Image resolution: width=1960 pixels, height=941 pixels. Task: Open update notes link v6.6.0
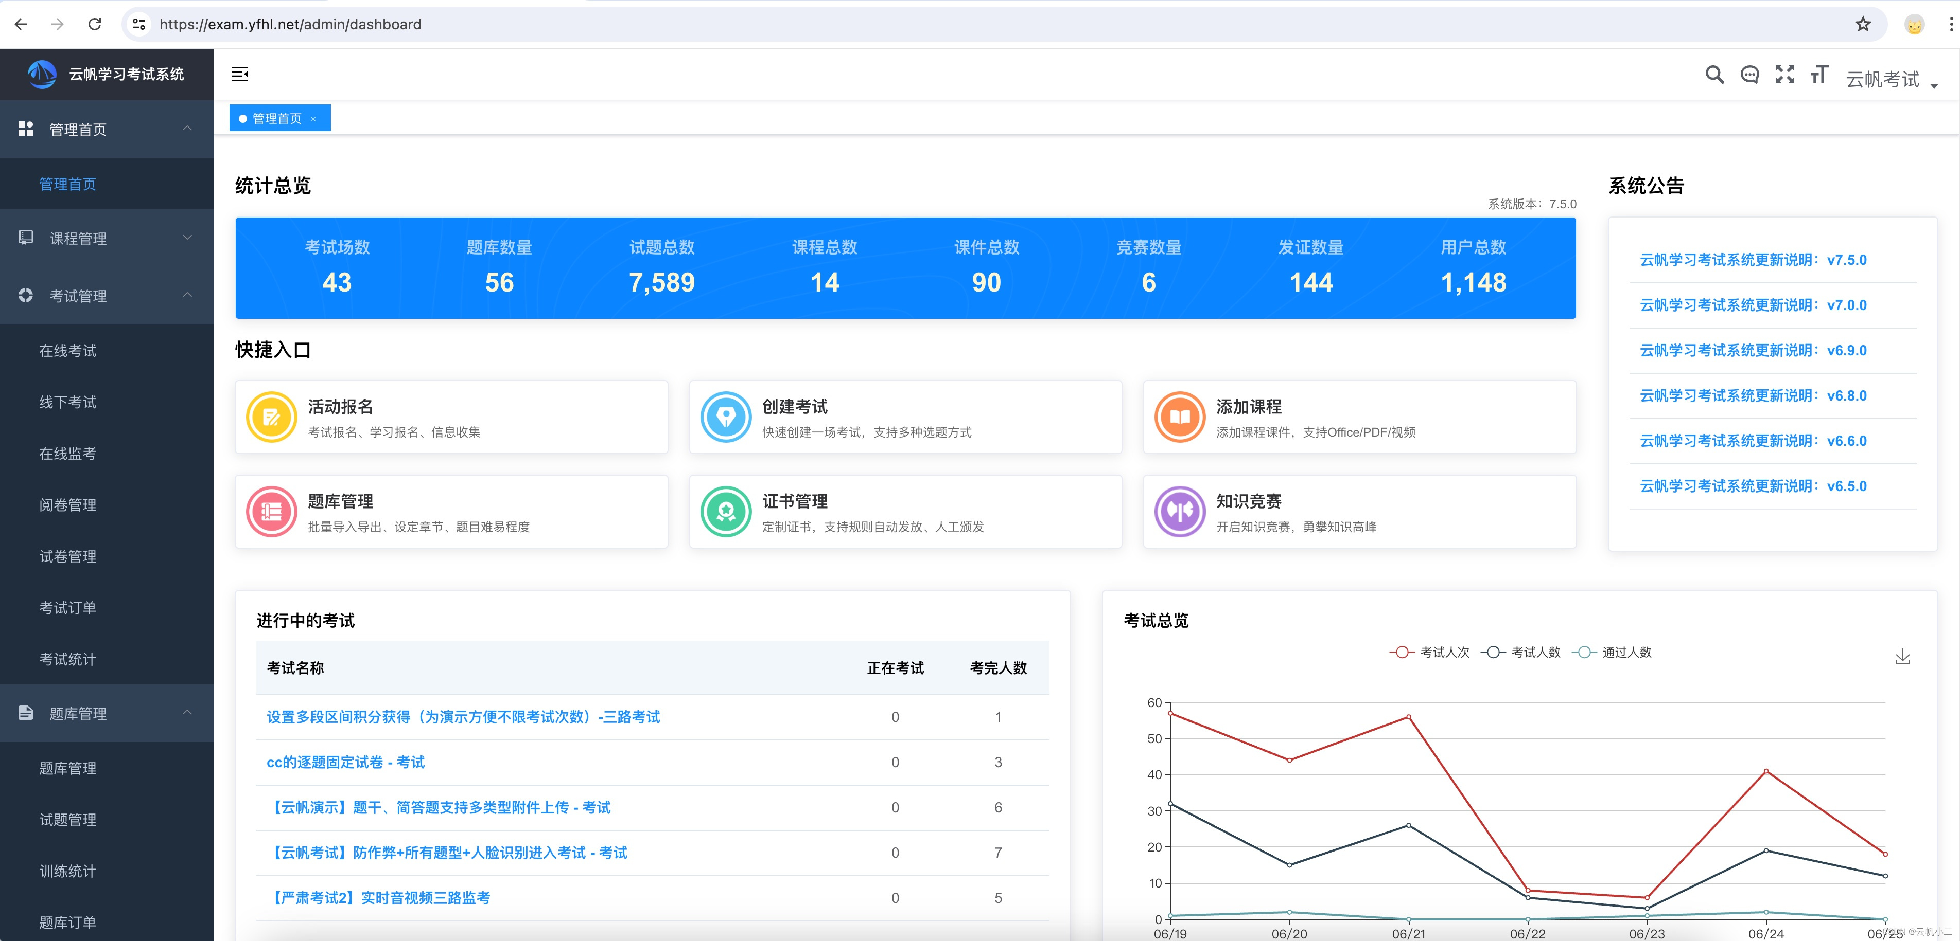[x=1753, y=441]
